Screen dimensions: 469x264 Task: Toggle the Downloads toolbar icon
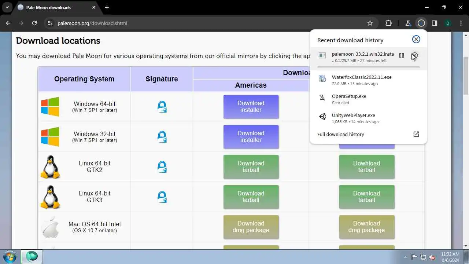(421, 23)
